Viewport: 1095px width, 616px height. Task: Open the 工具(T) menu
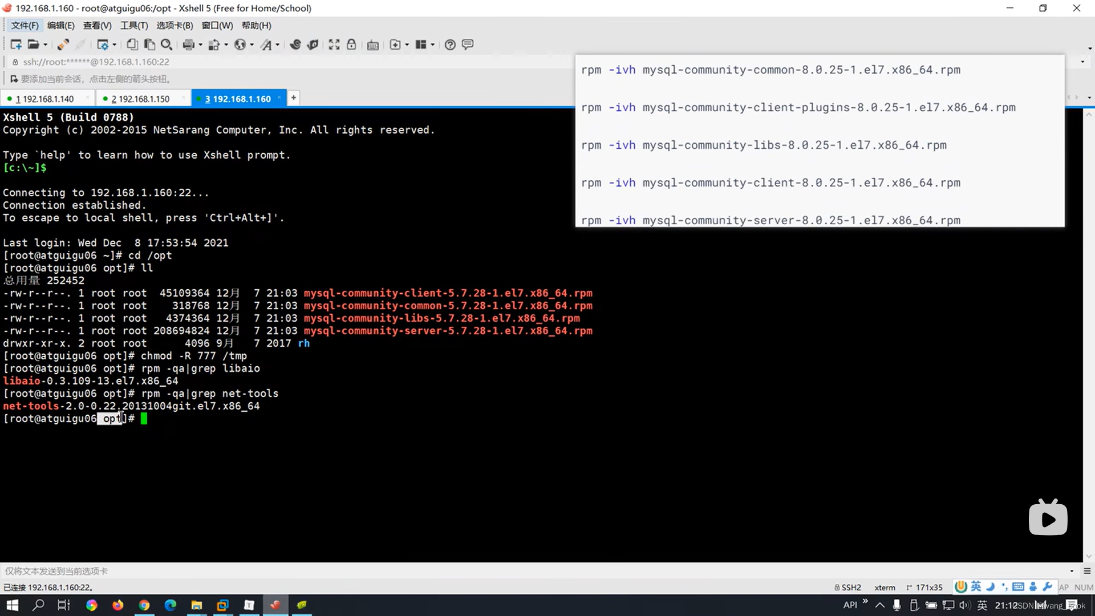(134, 26)
